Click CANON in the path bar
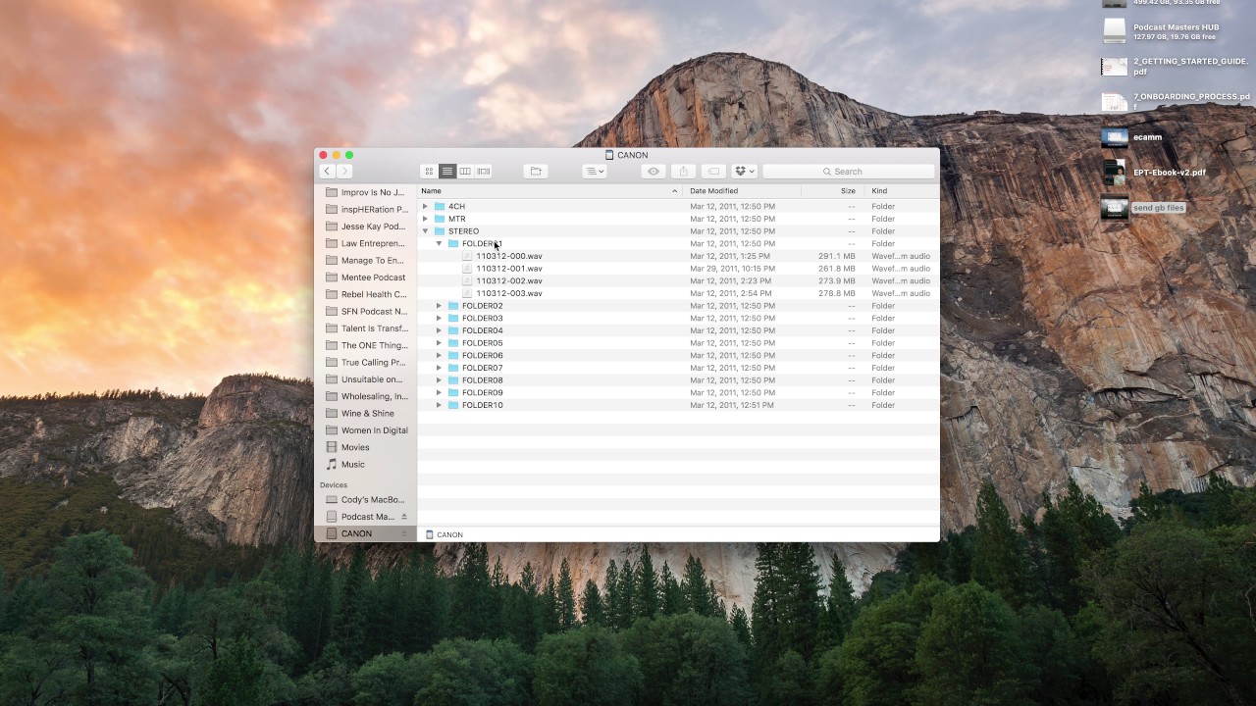Viewport: 1256px width, 706px height. [445, 535]
